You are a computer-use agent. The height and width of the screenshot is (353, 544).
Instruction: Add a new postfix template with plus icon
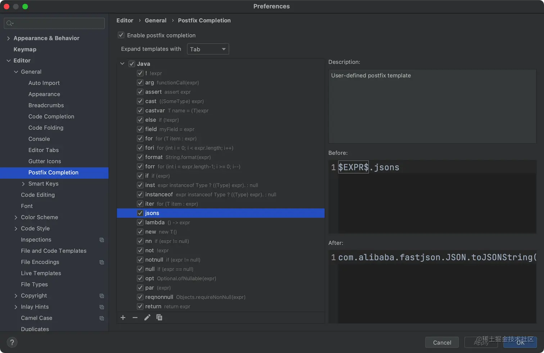123,317
